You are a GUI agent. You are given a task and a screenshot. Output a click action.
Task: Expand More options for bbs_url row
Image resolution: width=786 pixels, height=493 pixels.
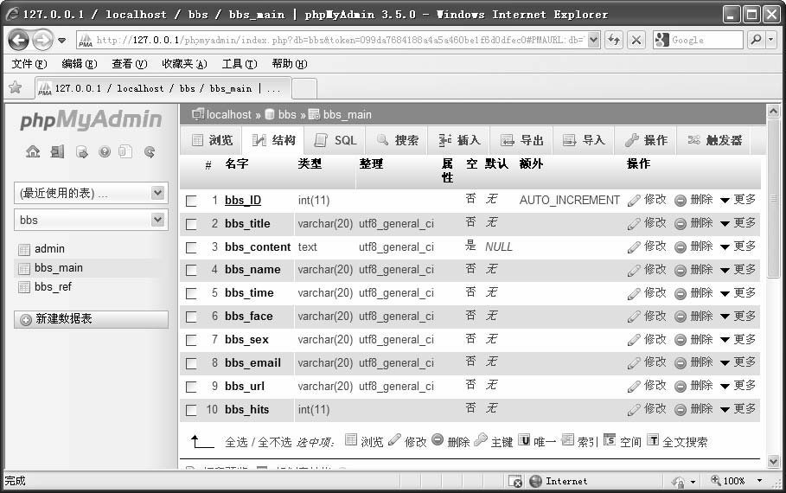pos(738,386)
